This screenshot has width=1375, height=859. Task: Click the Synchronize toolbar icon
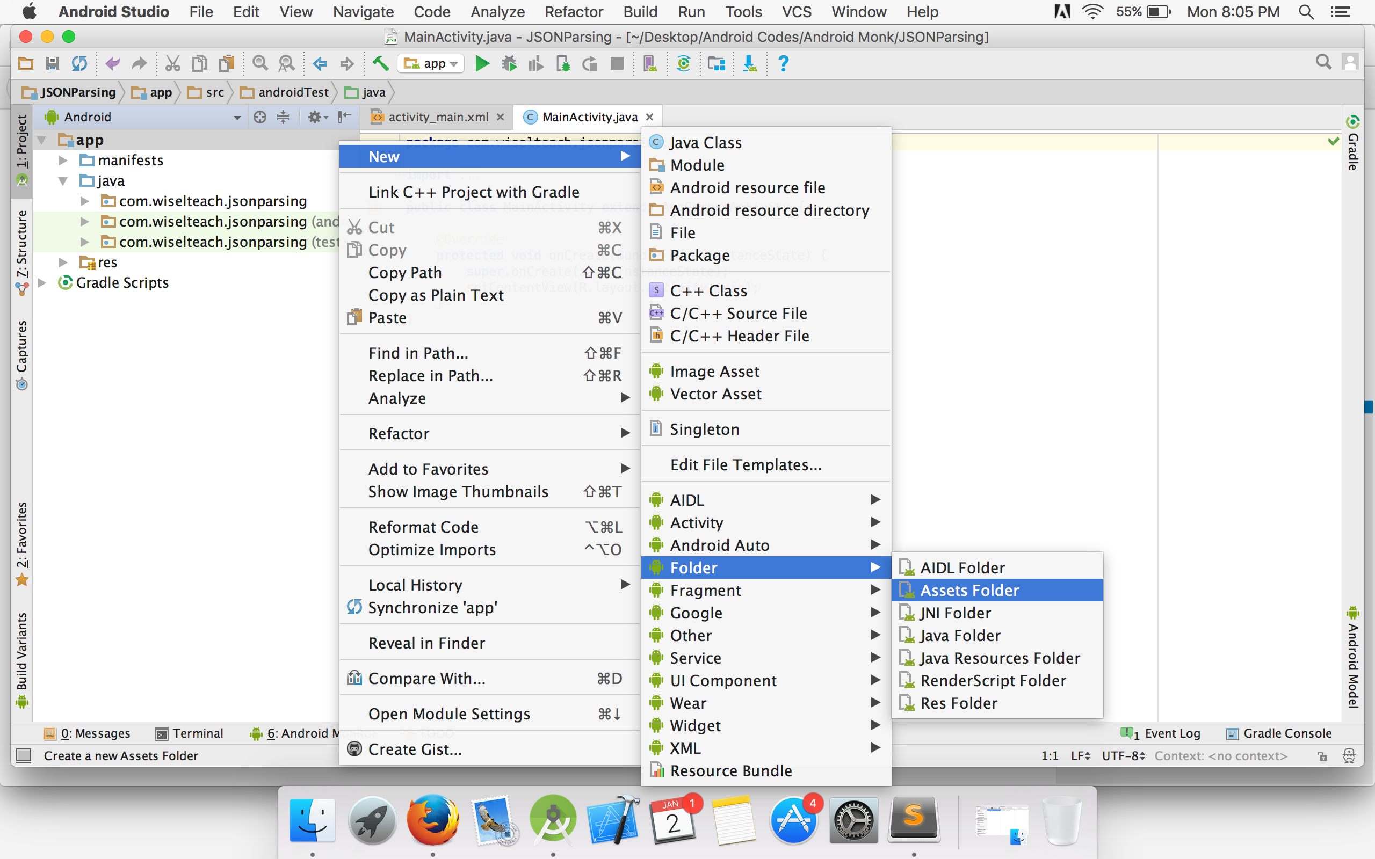click(x=79, y=64)
